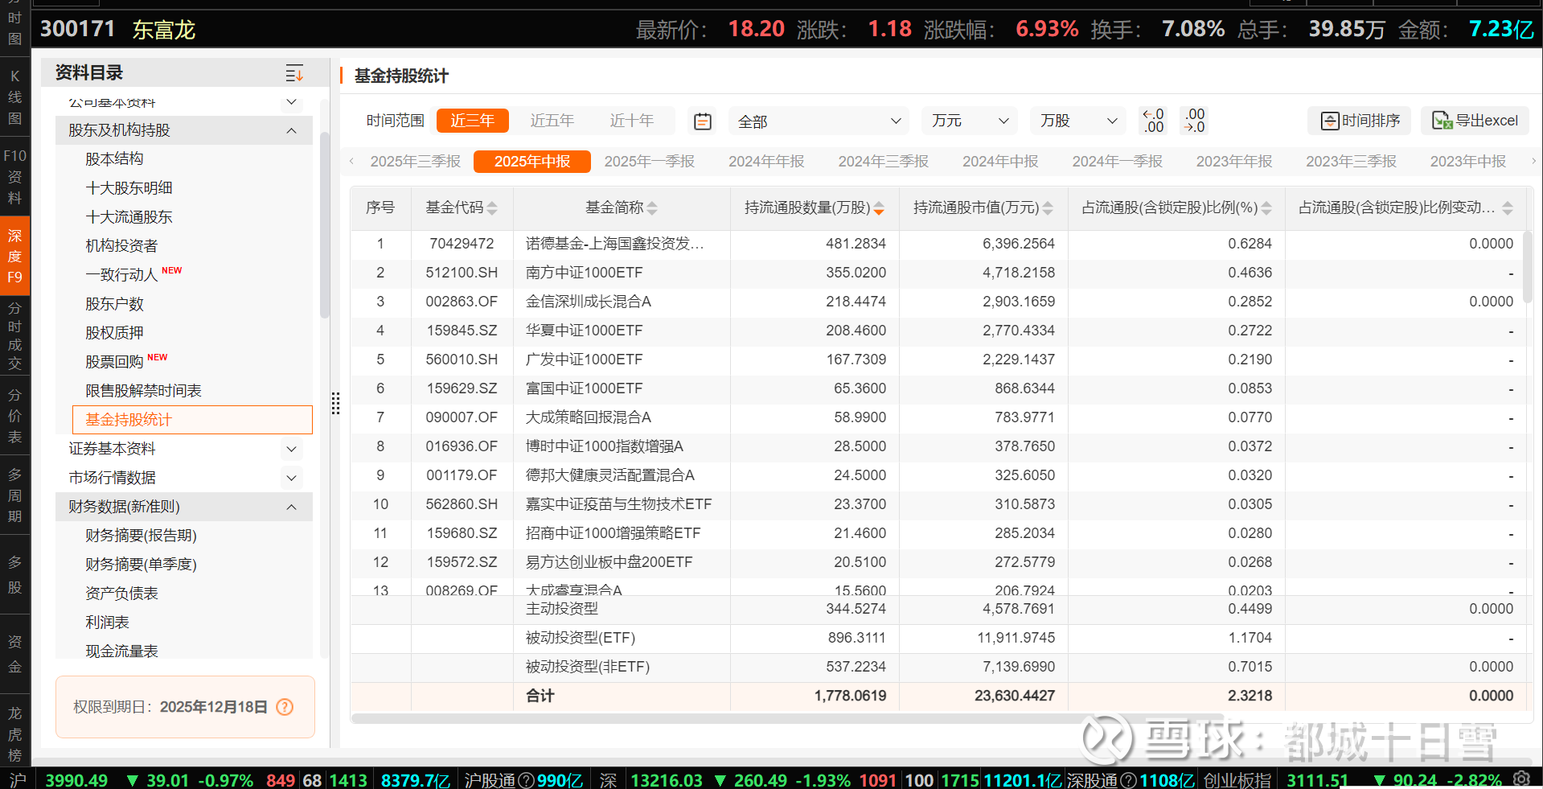The width and height of the screenshot is (1543, 789).
Task: Expand the 公司基本资料 section chevron
Action: point(292,102)
